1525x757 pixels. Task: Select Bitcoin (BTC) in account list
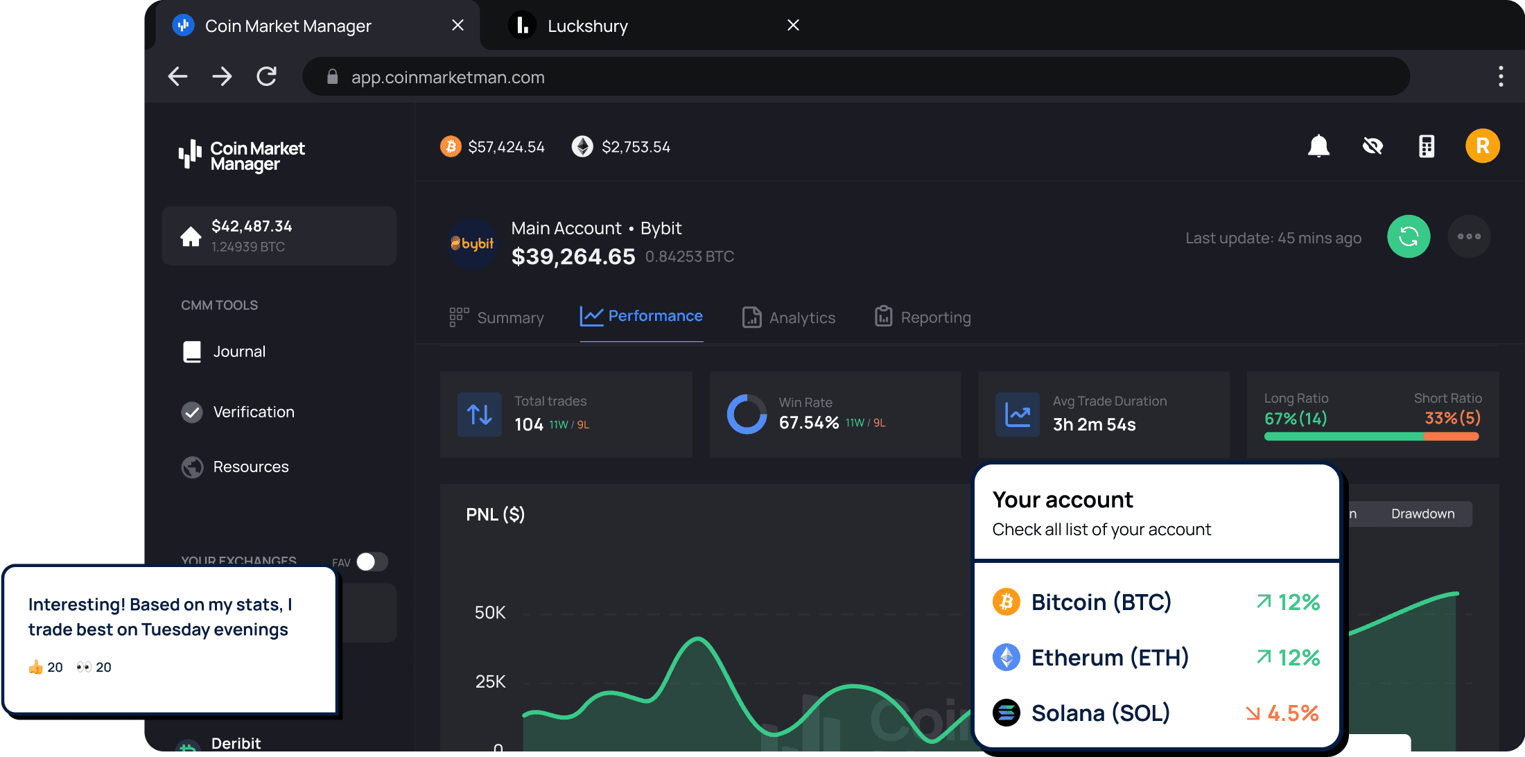1156,602
